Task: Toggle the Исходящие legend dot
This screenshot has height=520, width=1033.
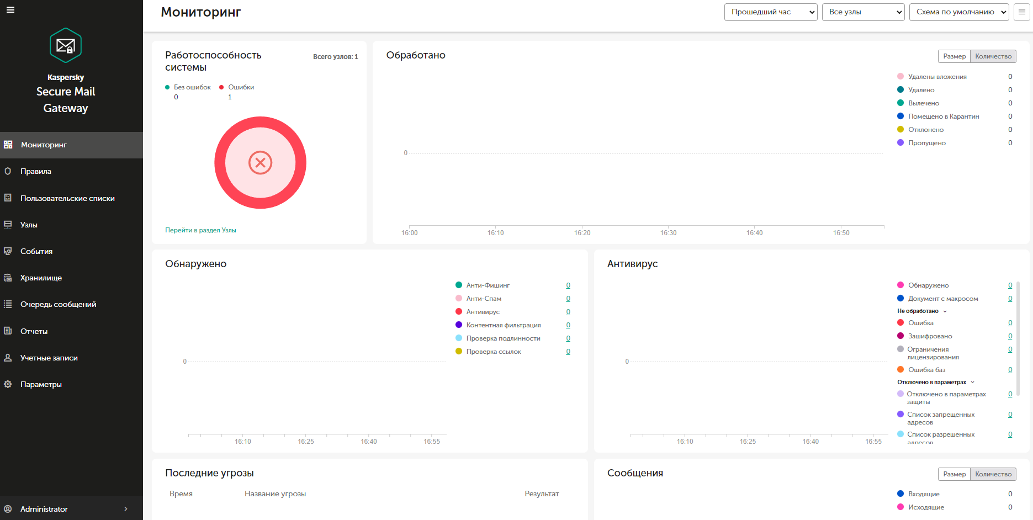Action: point(900,507)
